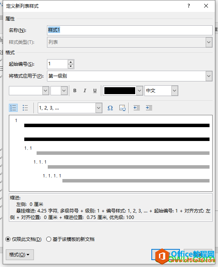
Task: Open the 将格式应用于 level dropdown
Action: point(209,76)
